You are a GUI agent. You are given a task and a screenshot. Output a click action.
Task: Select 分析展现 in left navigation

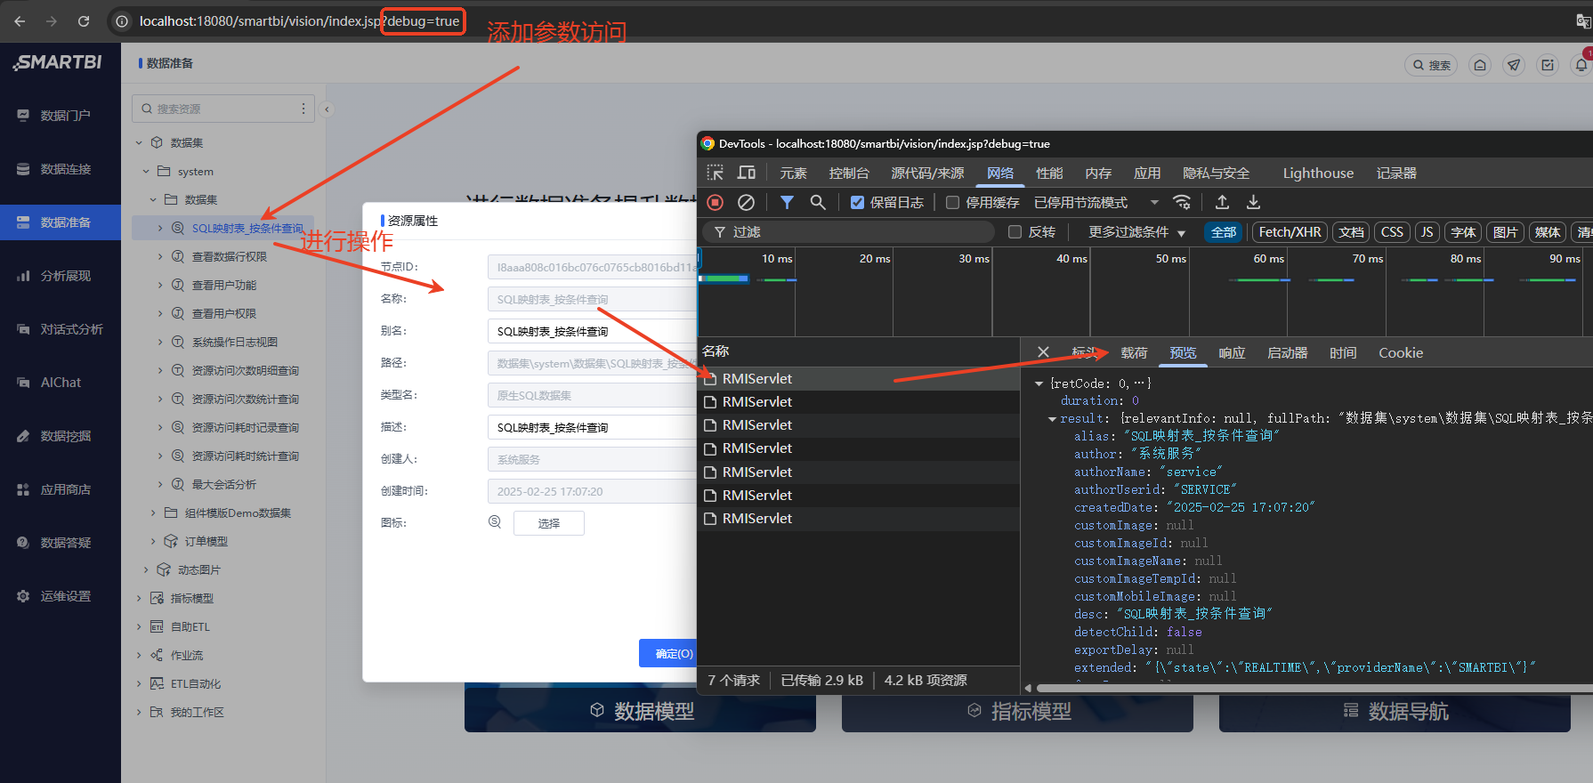(61, 276)
